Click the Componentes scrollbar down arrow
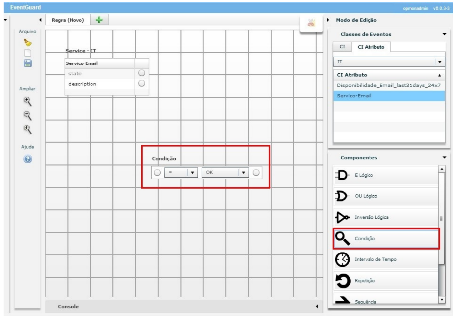 click(442, 300)
